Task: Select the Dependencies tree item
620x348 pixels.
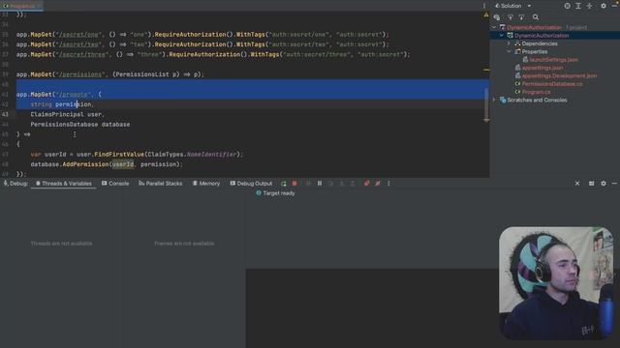Action: coord(540,43)
